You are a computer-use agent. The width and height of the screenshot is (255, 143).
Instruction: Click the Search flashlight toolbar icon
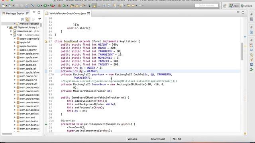click(82, 6)
